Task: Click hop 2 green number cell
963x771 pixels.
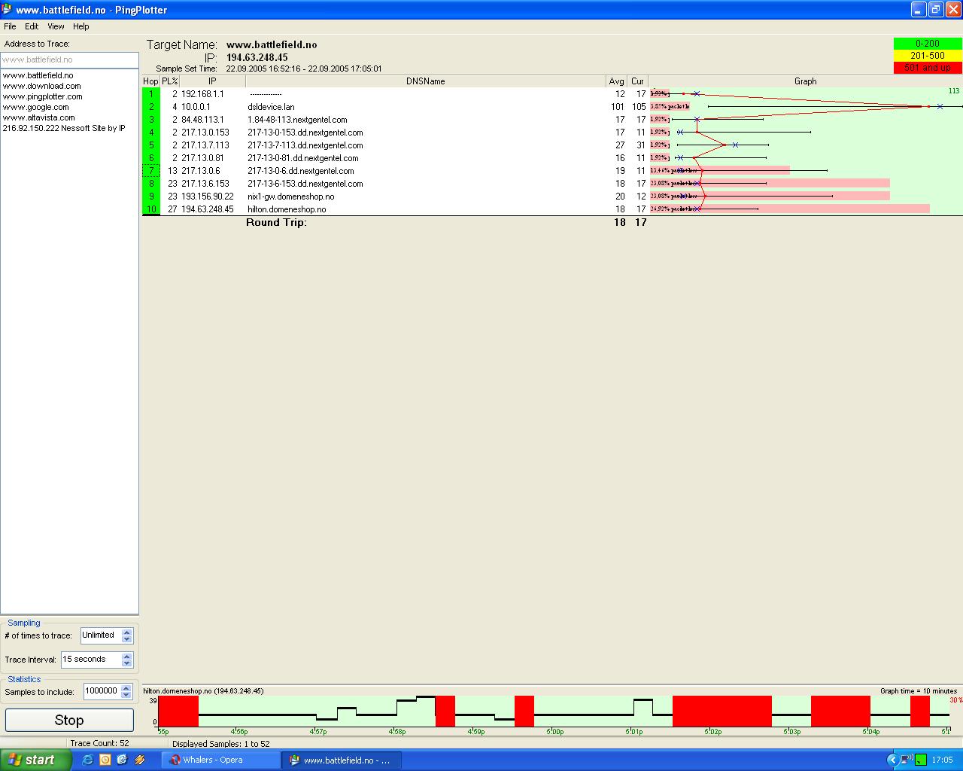Action: pyautogui.click(x=151, y=107)
